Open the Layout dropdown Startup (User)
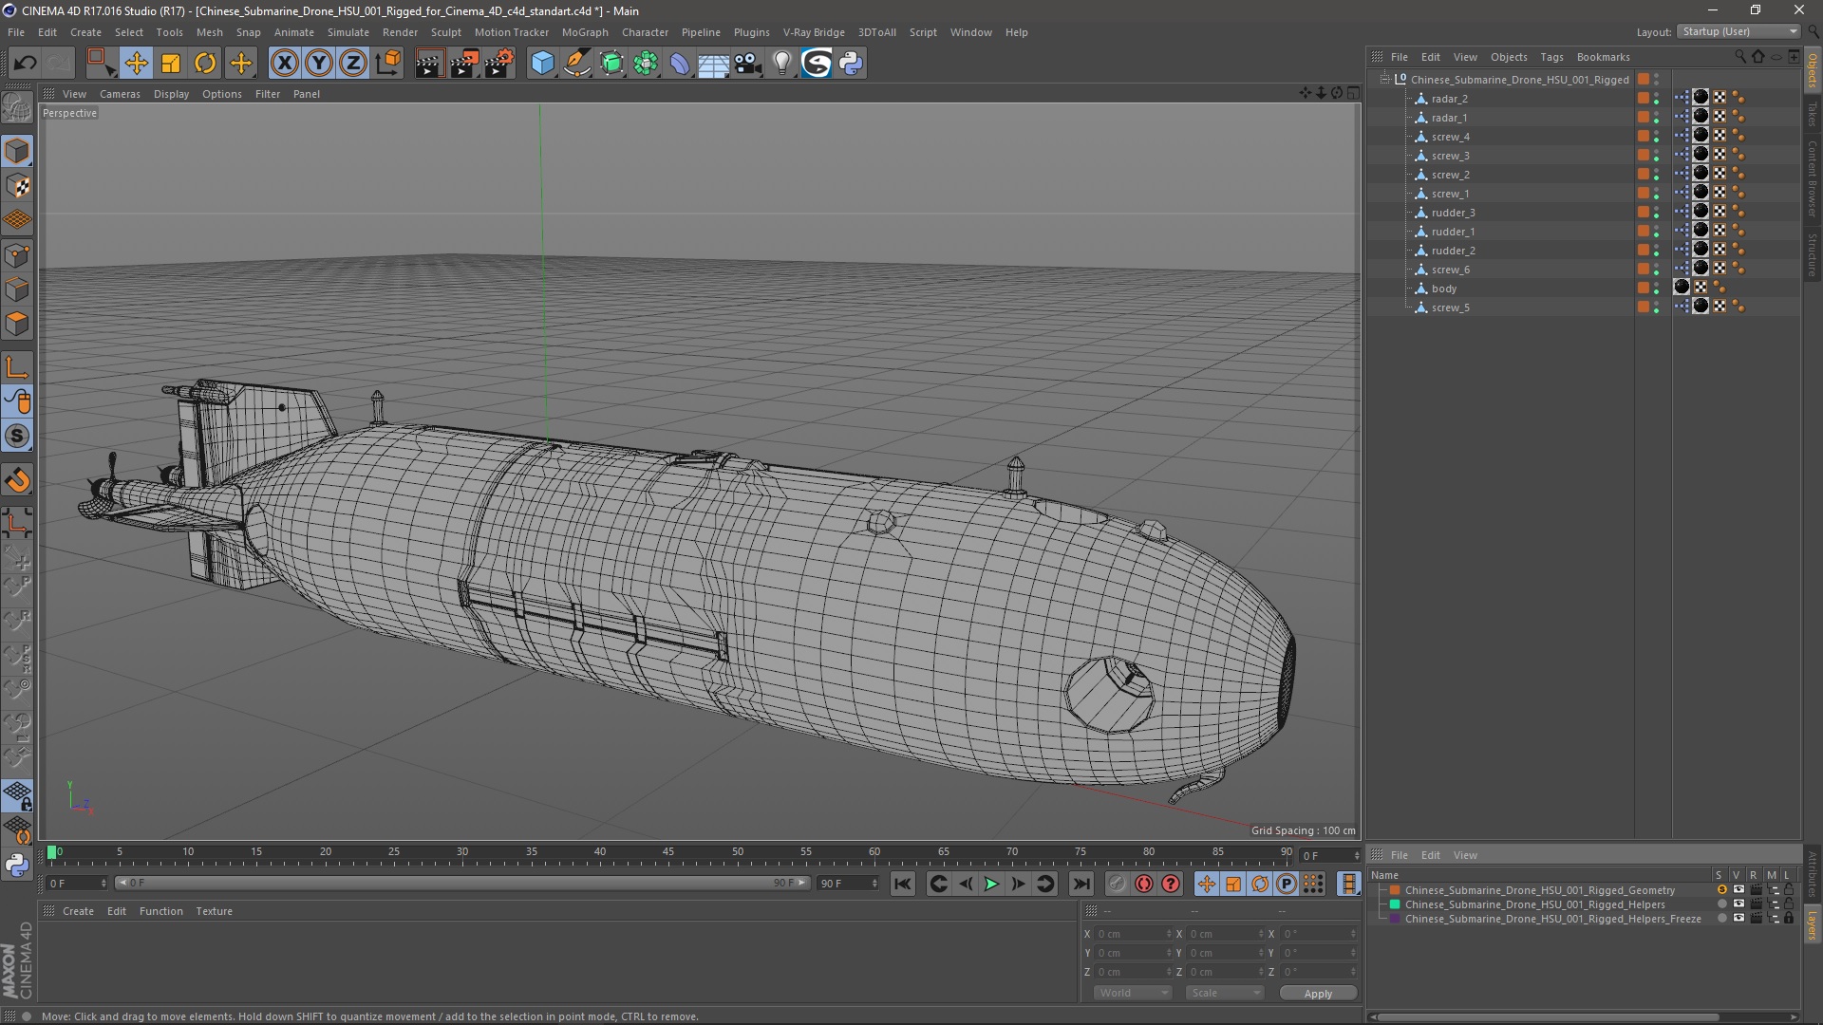1823x1025 pixels. point(1738,32)
